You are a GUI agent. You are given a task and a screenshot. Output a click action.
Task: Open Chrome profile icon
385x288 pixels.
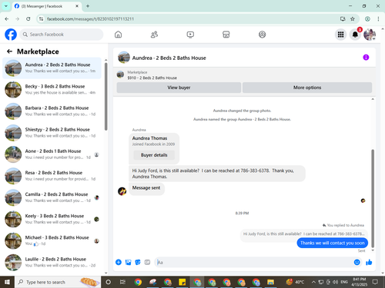pyautogui.click(x=367, y=18)
